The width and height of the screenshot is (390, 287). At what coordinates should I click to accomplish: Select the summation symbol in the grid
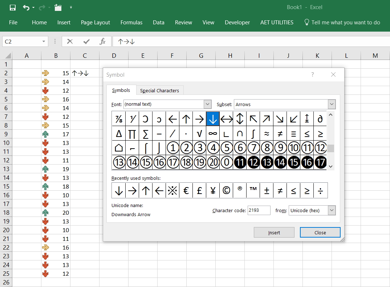tap(146, 133)
